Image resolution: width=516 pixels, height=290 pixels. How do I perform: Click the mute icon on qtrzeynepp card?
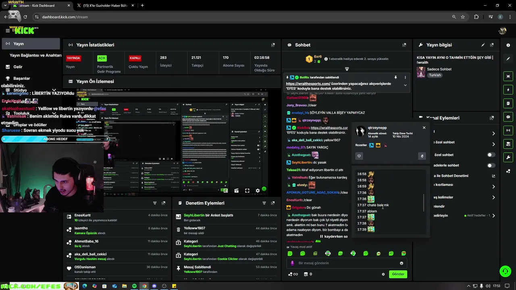422,156
